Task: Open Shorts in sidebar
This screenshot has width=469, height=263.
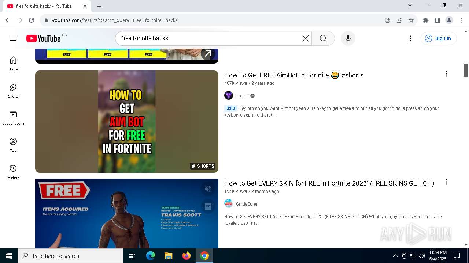Action: click(13, 91)
